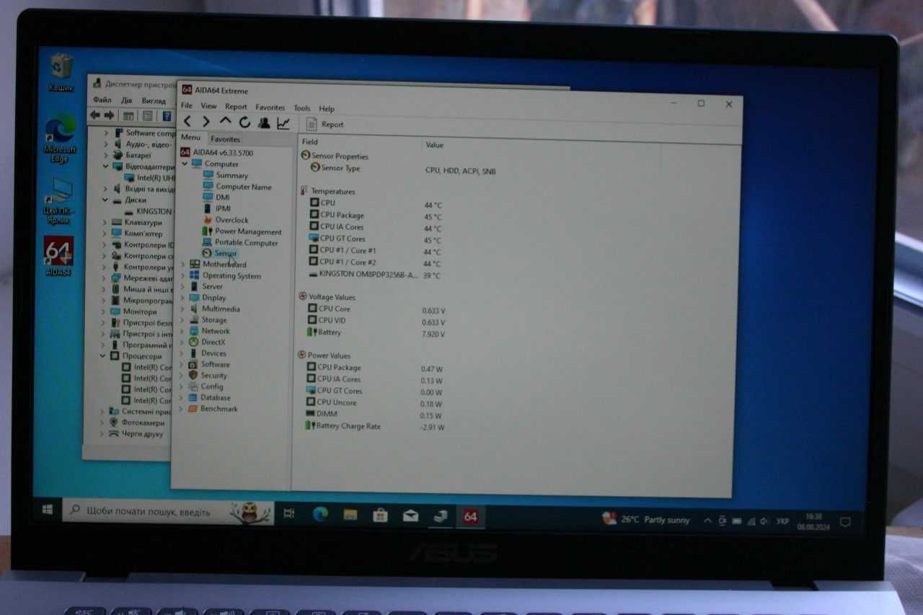The width and height of the screenshot is (923, 615).
Task: Expand the DirectX tree node
Action: tap(182, 342)
